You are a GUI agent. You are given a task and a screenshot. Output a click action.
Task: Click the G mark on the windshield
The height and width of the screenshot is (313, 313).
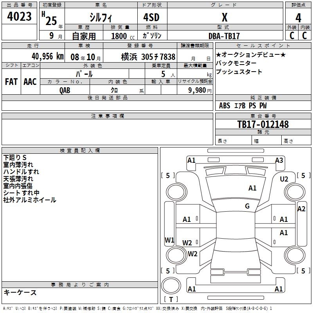pyautogui.click(x=247, y=206)
